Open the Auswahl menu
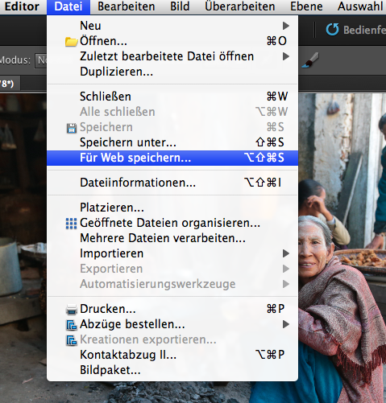This screenshot has width=386, height=403. point(360,6)
